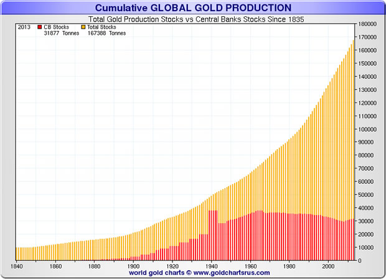Image resolution: width=386 pixels, height=279 pixels.
Task: Click the 'Cumulative GLOBAL GOLD PRODUCTION' title
Action: (x=193, y=7)
